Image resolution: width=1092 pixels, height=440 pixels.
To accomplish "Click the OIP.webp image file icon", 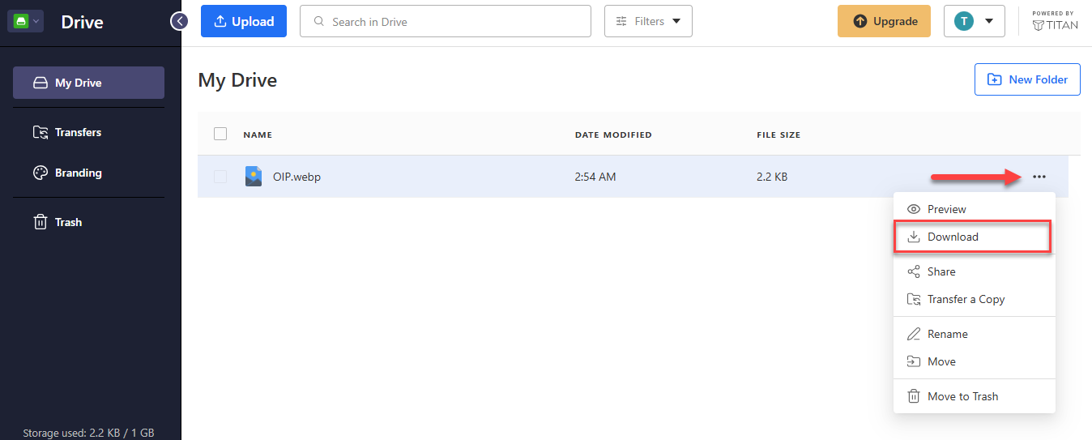I will pyautogui.click(x=254, y=177).
